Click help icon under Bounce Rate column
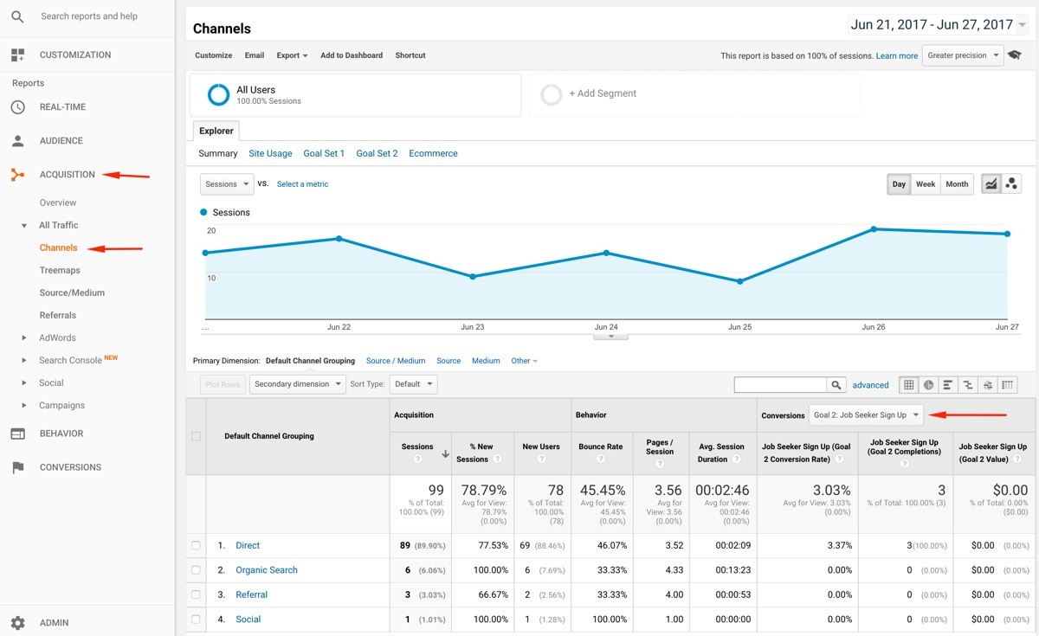 [601, 459]
